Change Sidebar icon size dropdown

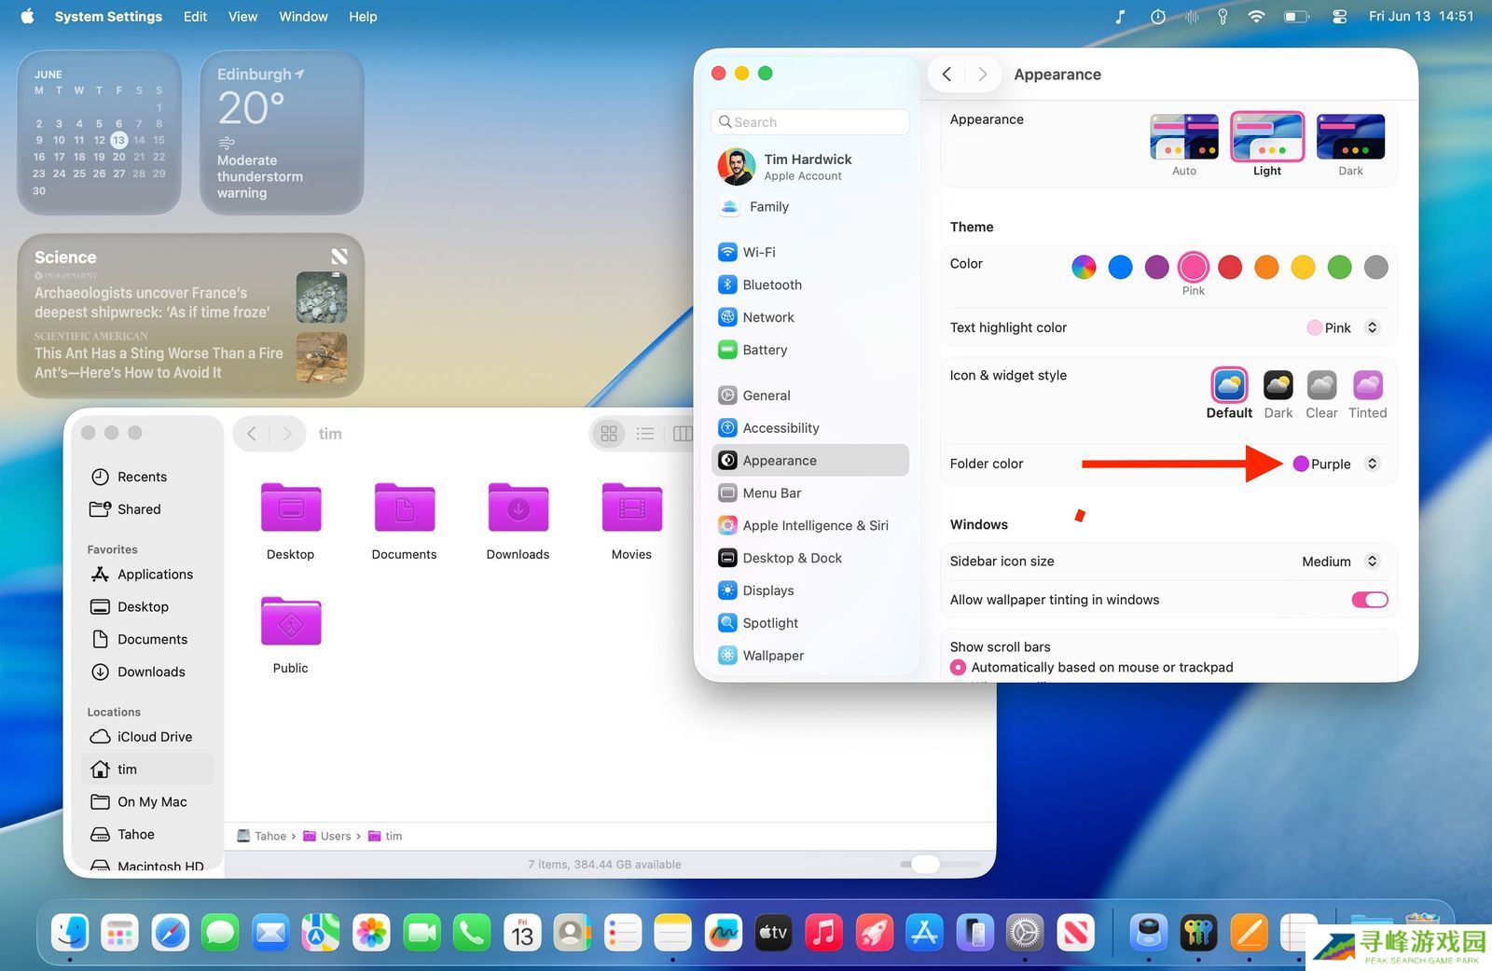click(1339, 562)
